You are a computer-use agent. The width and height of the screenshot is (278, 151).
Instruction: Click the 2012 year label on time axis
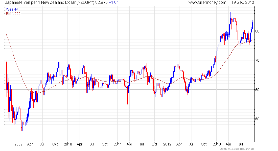167,144
